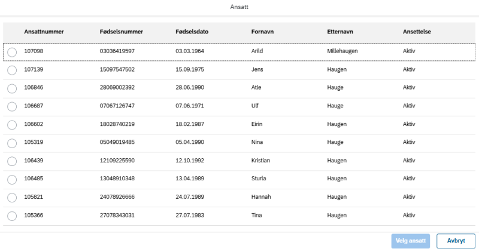Click first name Ulf

point(255,106)
